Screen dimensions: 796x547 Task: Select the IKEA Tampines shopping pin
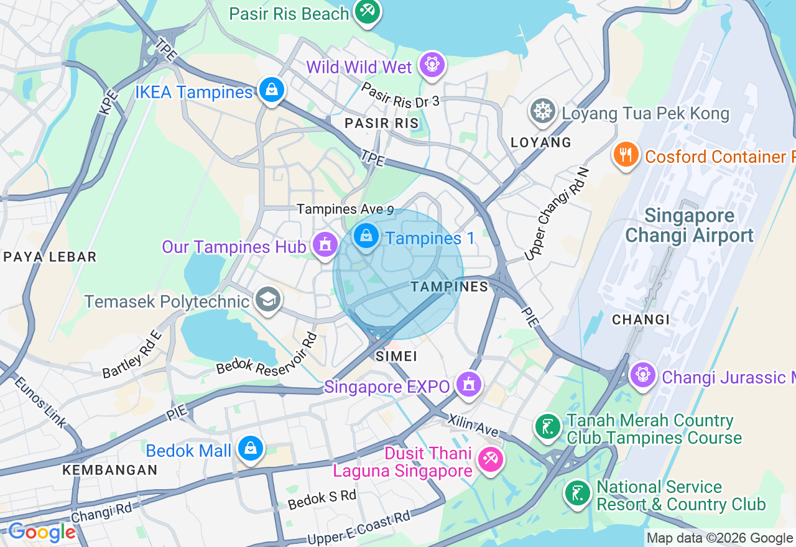[272, 91]
